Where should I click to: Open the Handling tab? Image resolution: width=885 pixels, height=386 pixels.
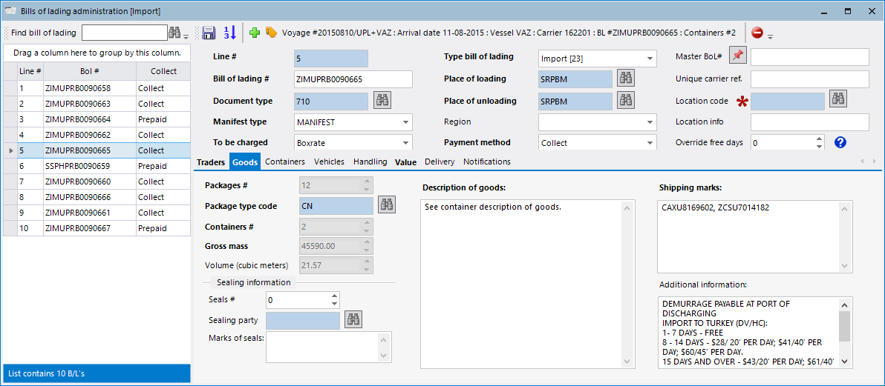pyautogui.click(x=370, y=162)
